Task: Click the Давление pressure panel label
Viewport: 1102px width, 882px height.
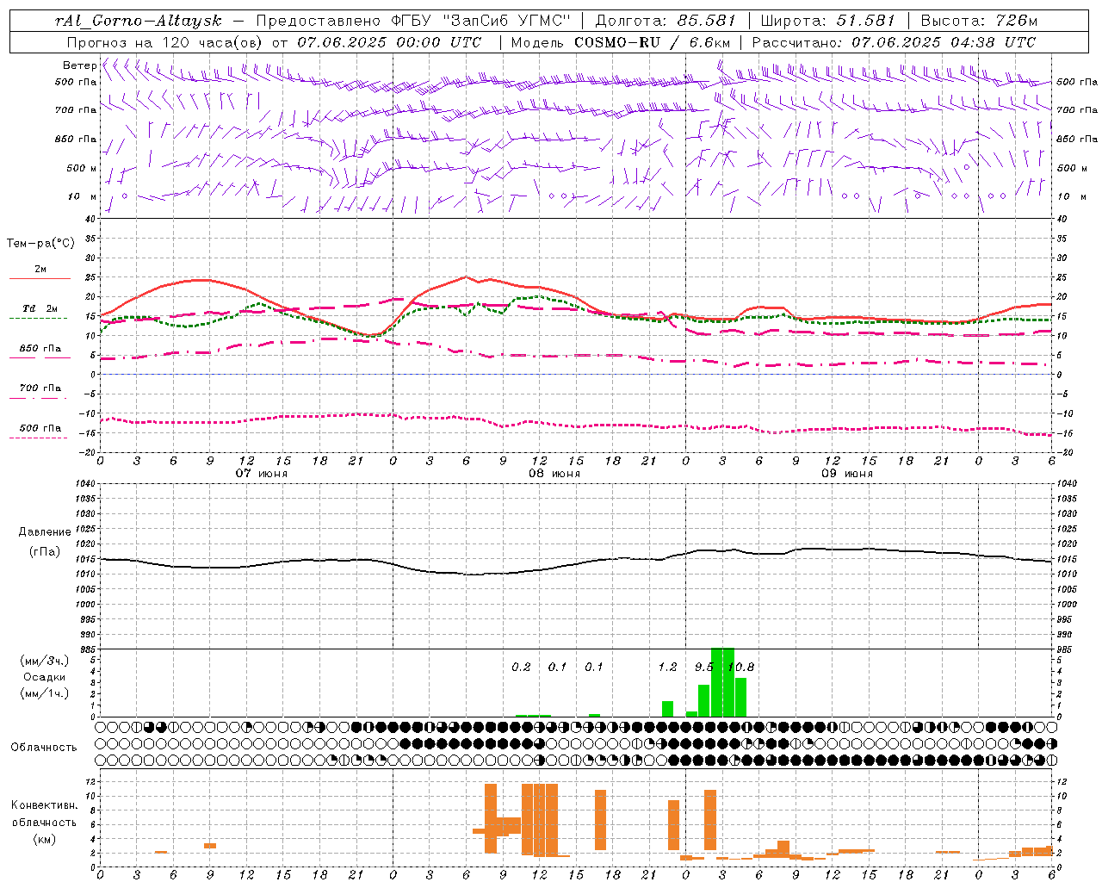Action: [x=45, y=532]
